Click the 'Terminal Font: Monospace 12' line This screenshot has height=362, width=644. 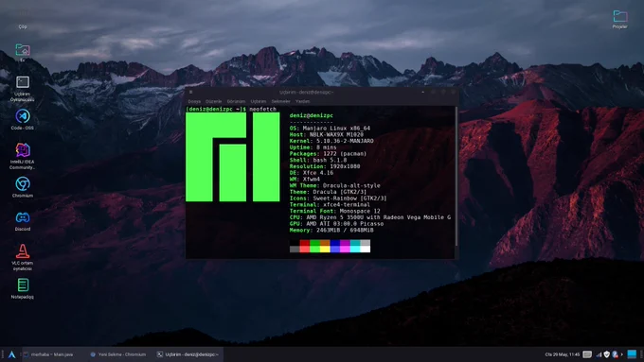[334, 211]
